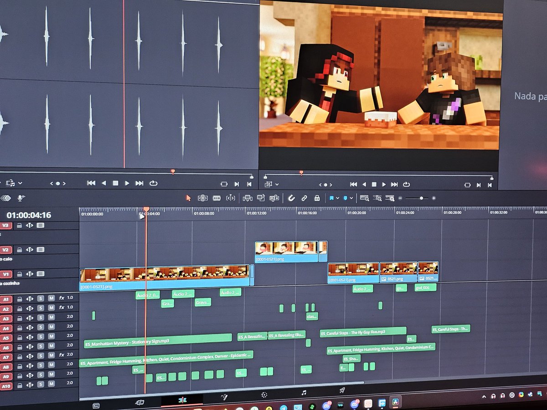Lock the A5 audio track
Viewport: 547px width, 410px height.
20,337
